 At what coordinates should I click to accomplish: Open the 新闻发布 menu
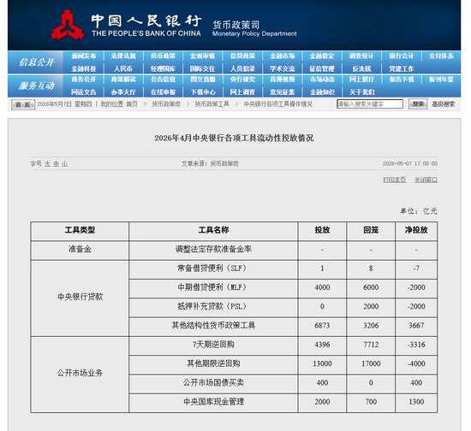pyautogui.click(x=84, y=56)
